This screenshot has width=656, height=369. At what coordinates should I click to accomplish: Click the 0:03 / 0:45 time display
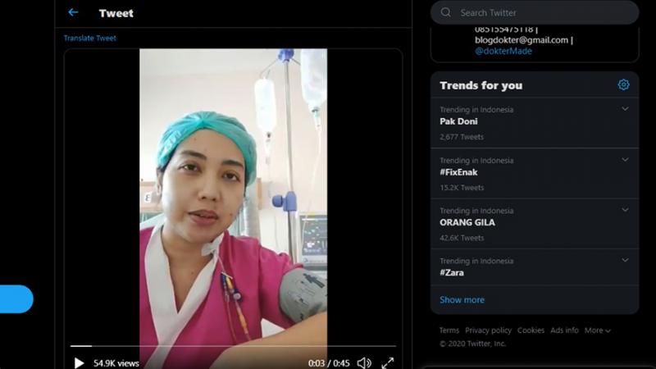tap(329, 363)
